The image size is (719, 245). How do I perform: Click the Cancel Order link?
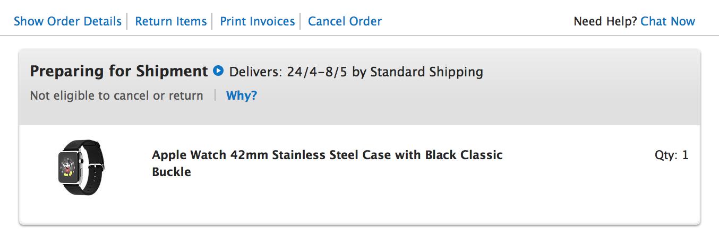pyautogui.click(x=345, y=21)
